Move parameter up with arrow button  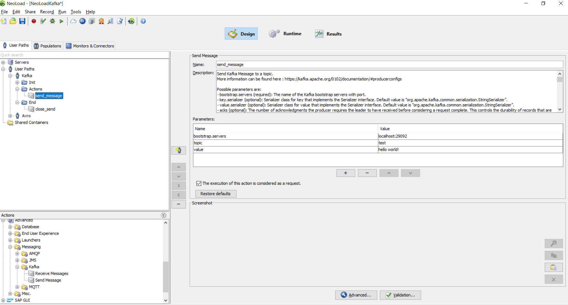pyautogui.click(x=389, y=173)
